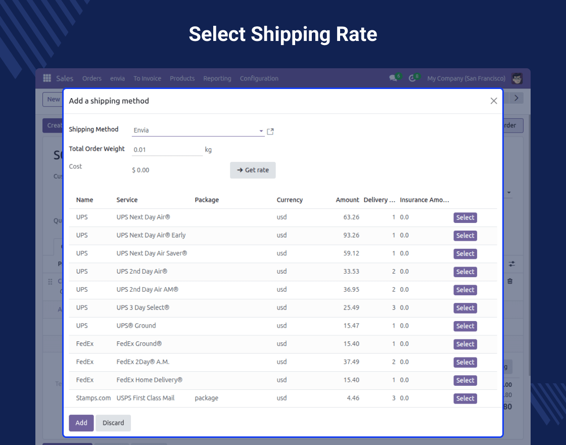This screenshot has height=445, width=566.
Task: Click the background page scrollbar
Action: point(529,246)
